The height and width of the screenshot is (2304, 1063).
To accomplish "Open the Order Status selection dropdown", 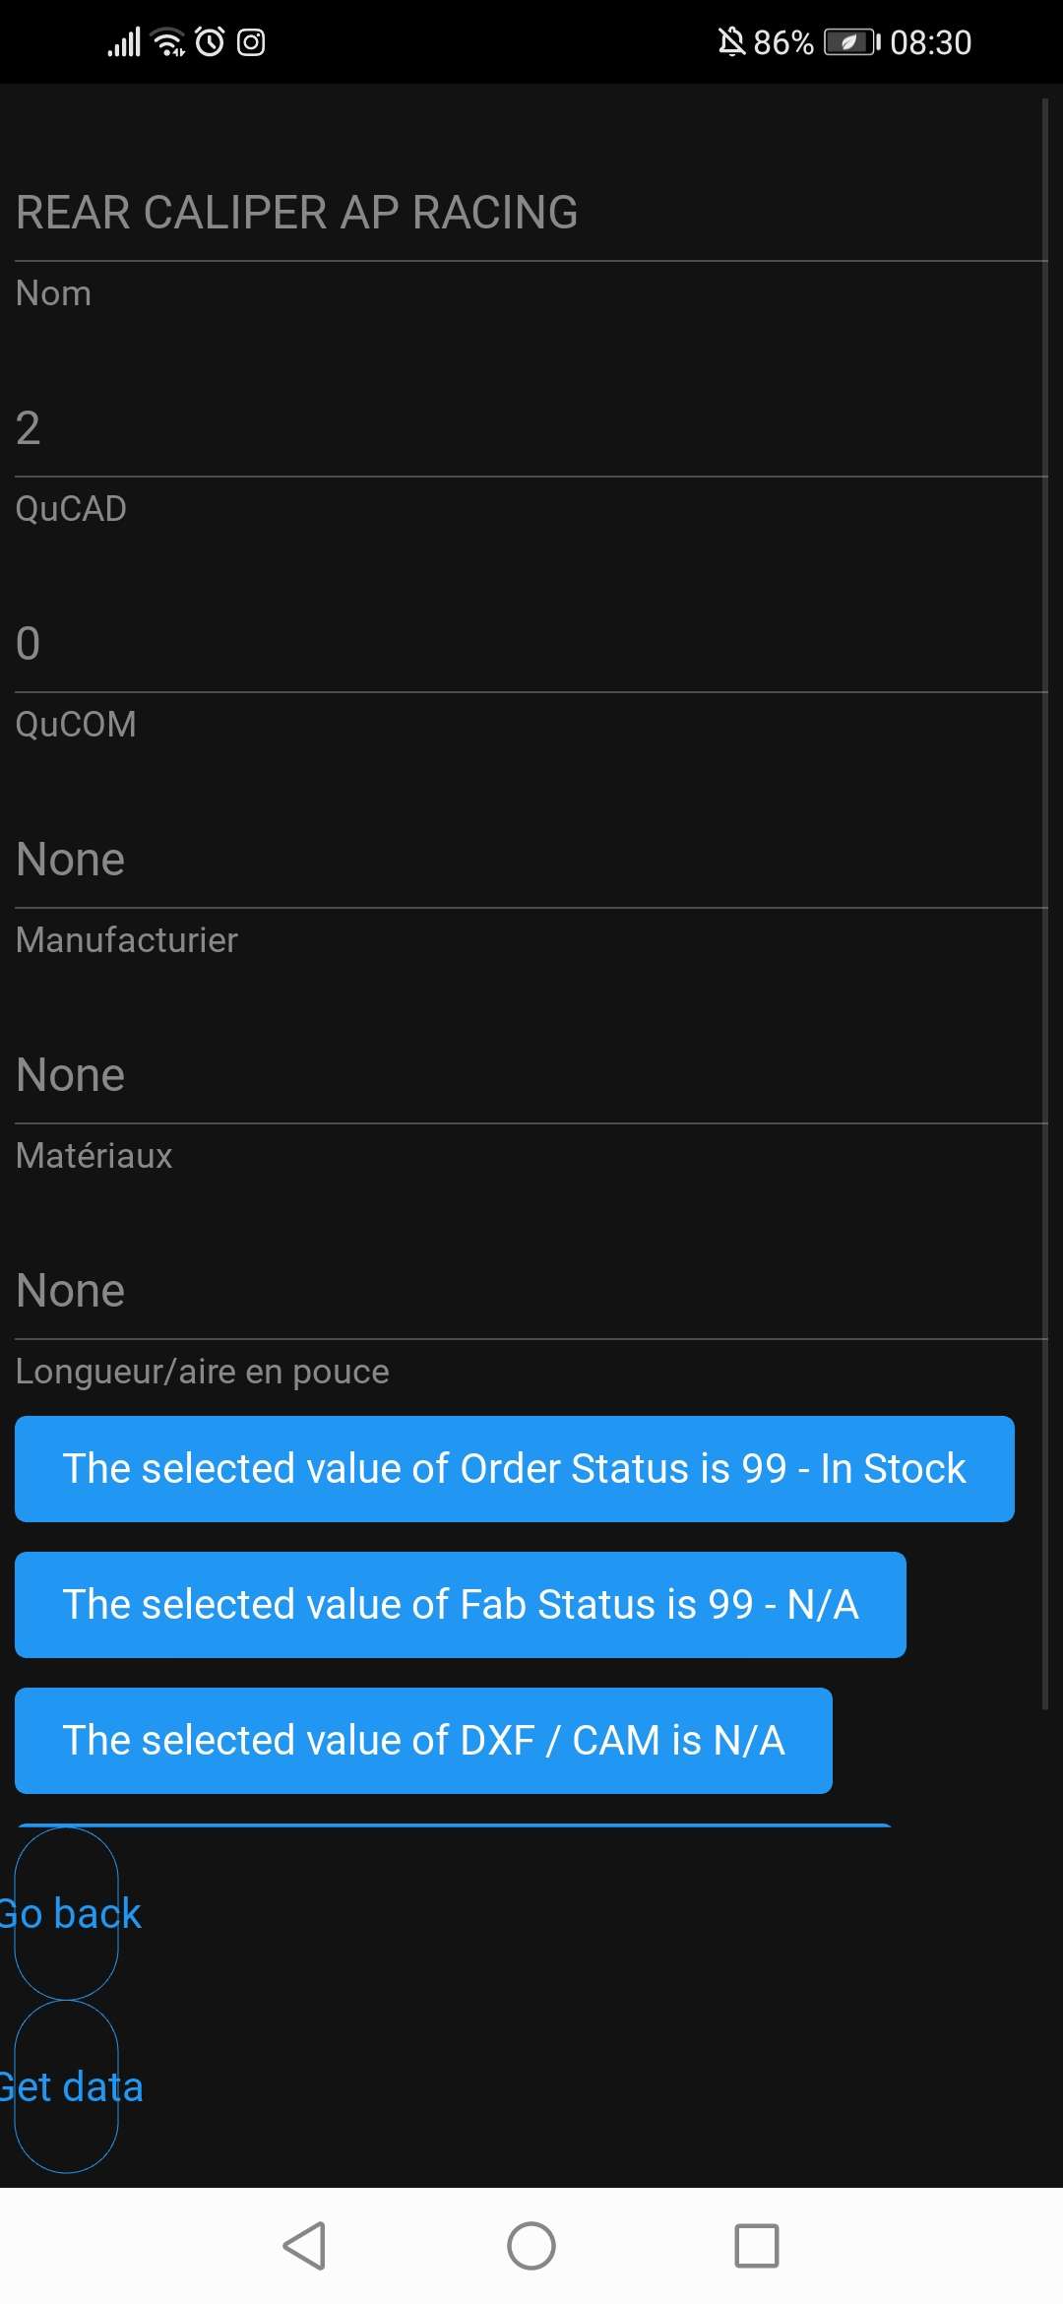I will [514, 1468].
